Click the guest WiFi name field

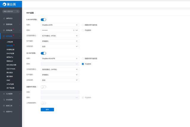point(60,92)
